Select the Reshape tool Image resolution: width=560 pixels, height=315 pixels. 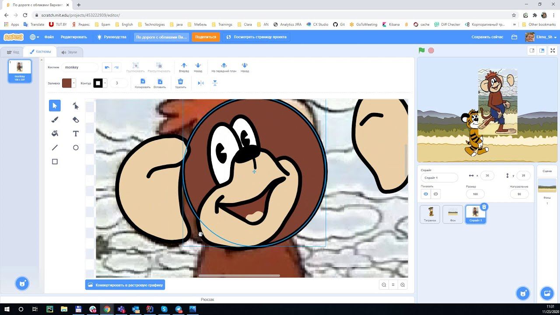click(x=76, y=105)
